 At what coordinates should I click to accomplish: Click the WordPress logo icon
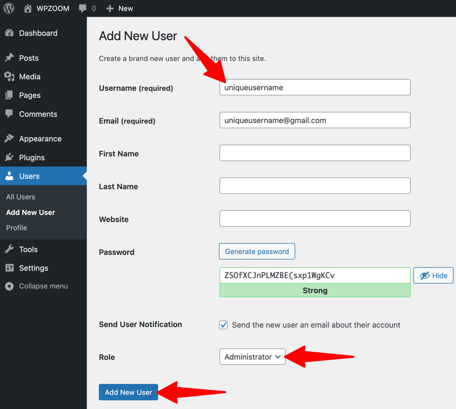point(9,8)
